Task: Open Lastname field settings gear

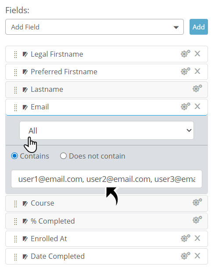Action: [197, 88]
